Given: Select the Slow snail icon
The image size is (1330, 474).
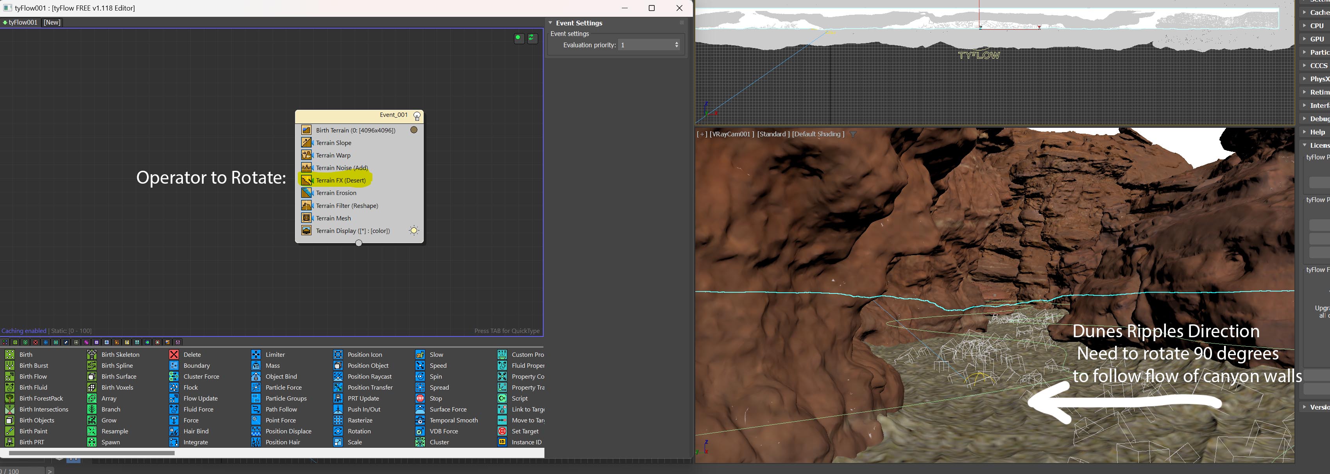Looking at the screenshot, I should 420,354.
